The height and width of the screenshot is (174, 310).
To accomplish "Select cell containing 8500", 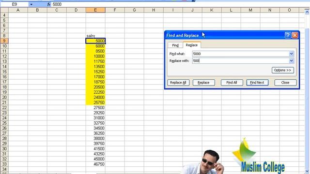I will pyautogui.click(x=95, y=51).
